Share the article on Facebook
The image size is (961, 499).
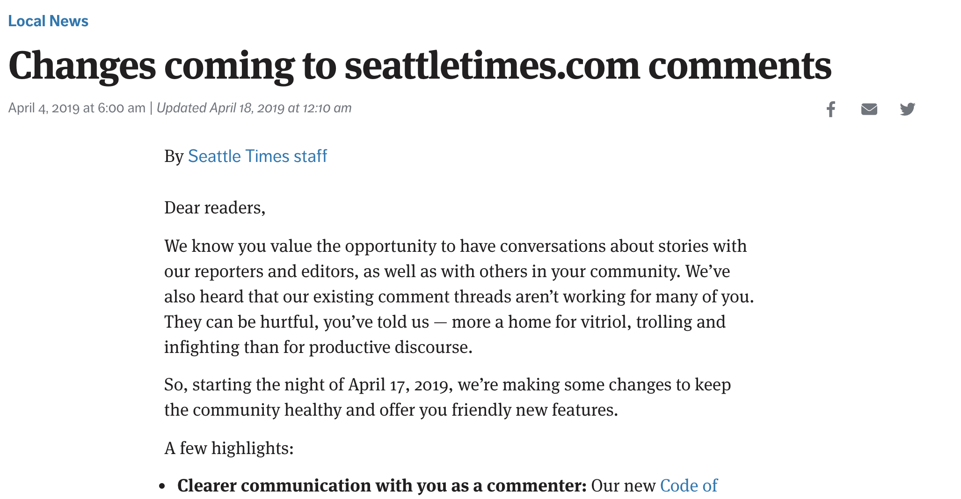point(831,109)
